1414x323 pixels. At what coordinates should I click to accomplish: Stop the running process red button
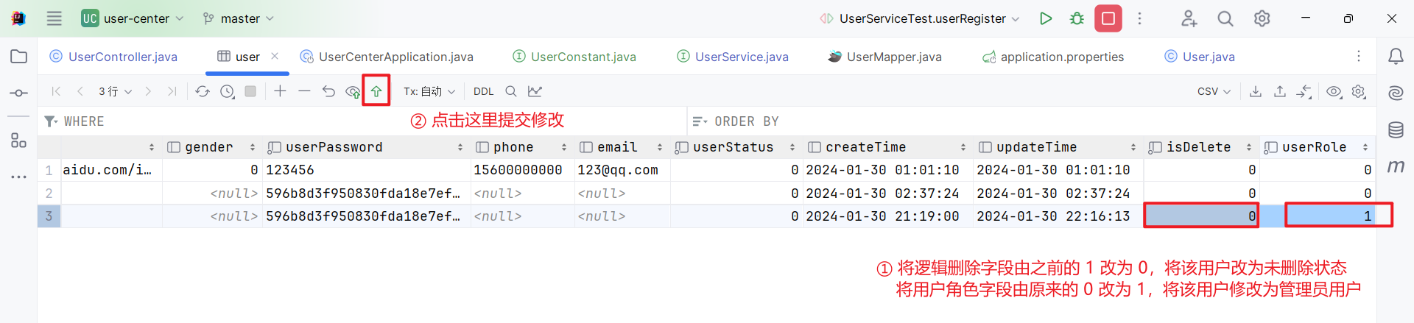tap(1108, 18)
